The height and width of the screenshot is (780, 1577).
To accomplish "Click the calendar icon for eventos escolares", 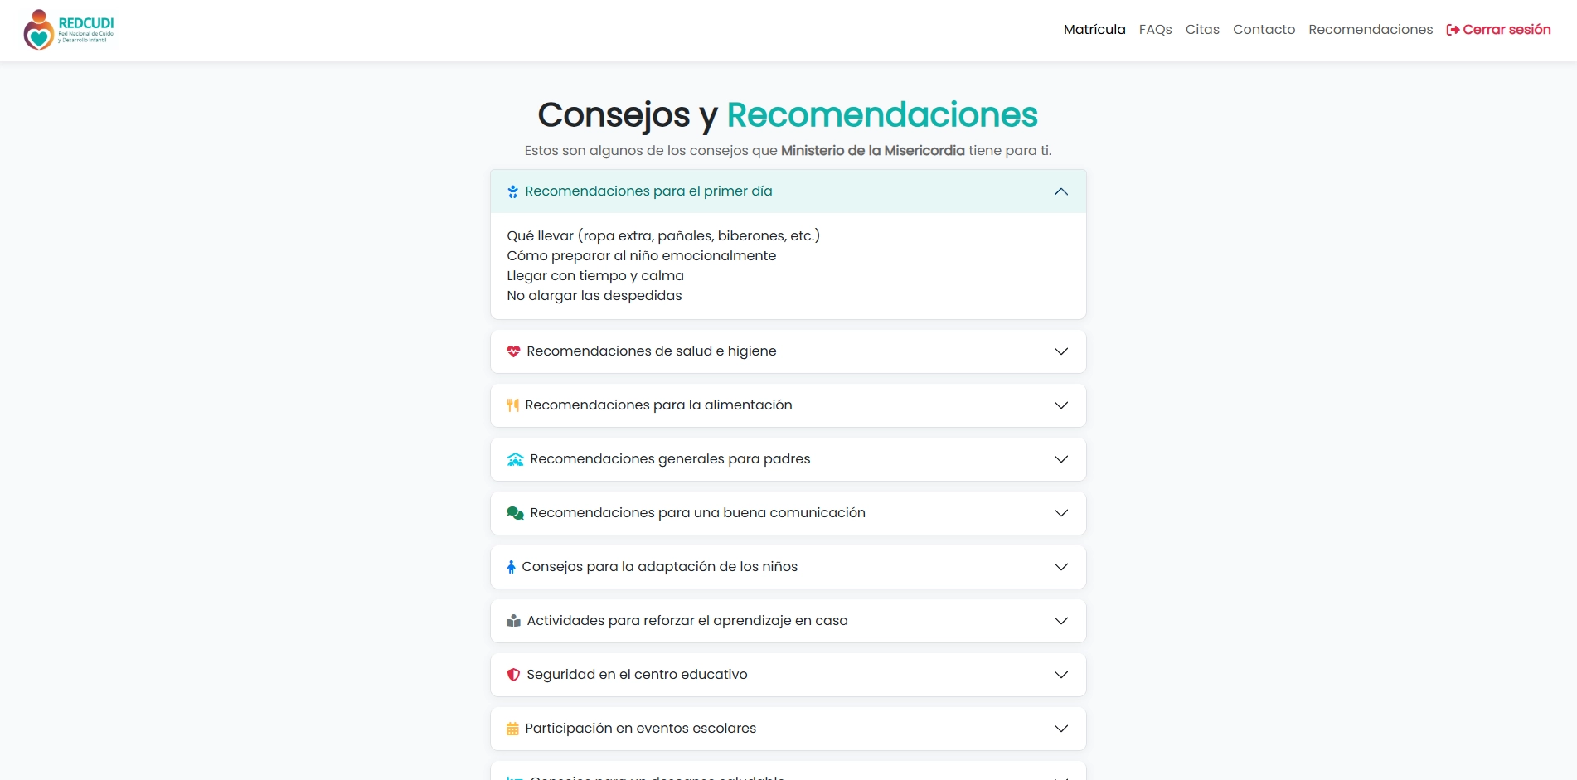I will point(512,729).
